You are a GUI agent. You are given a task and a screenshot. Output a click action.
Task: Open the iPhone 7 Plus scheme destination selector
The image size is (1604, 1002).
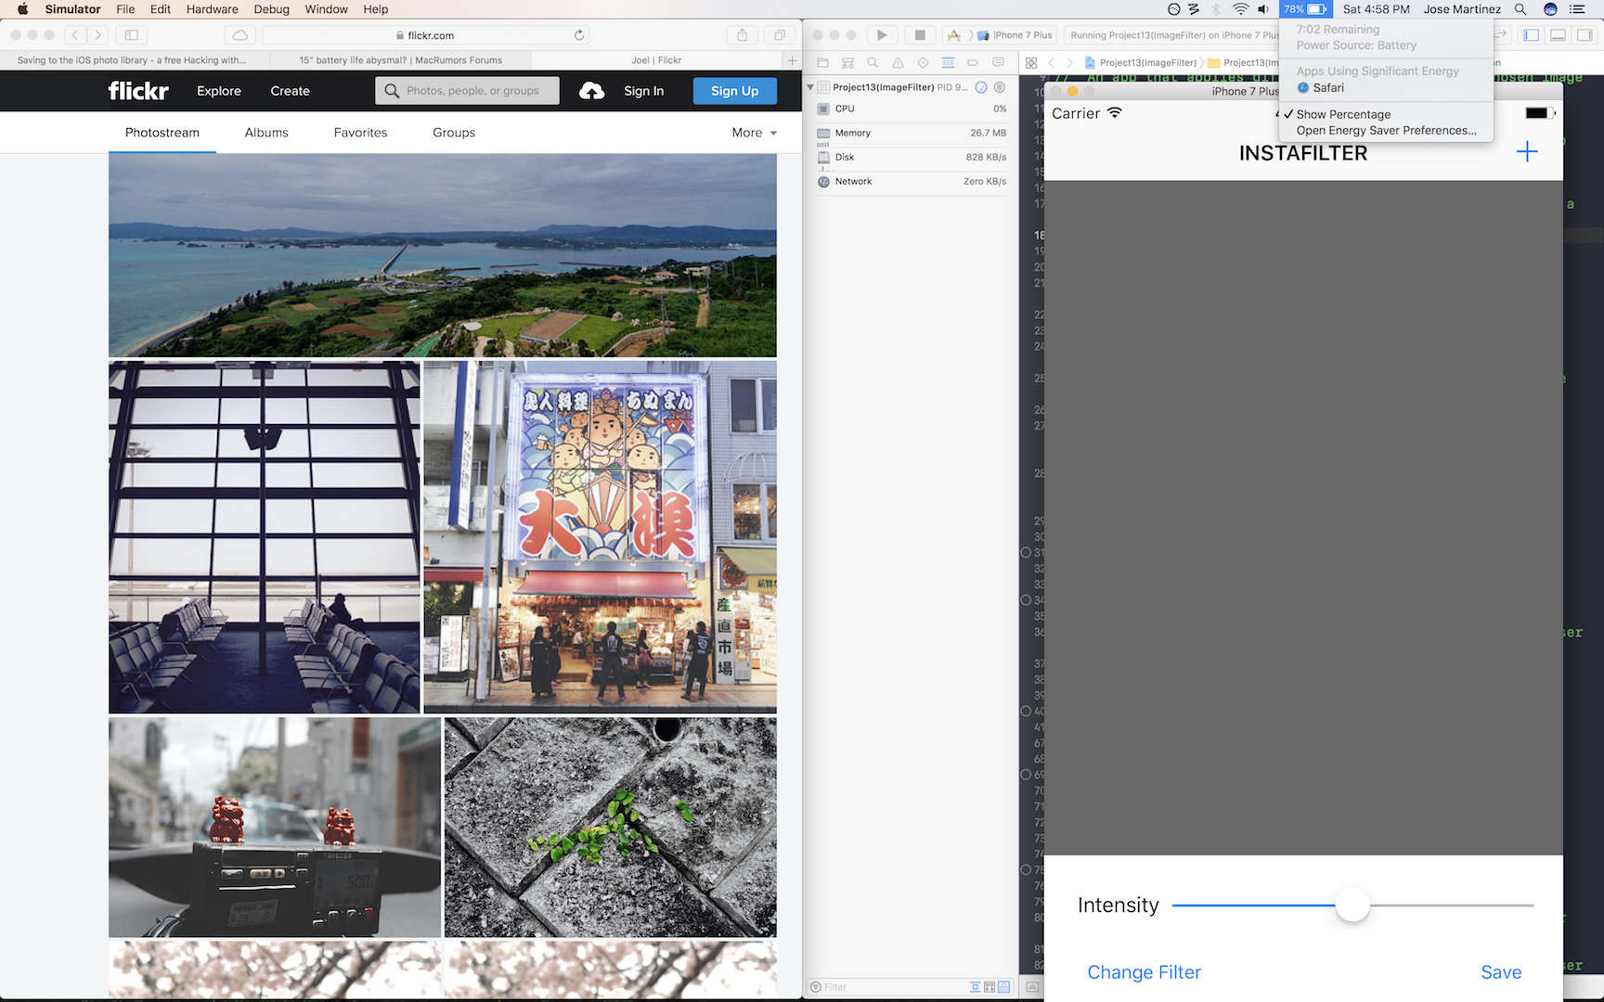[x=1015, y=35]
